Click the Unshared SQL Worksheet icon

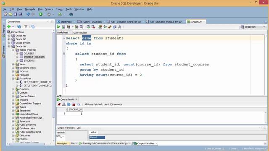pyautogui.click(x=100, y=27)
